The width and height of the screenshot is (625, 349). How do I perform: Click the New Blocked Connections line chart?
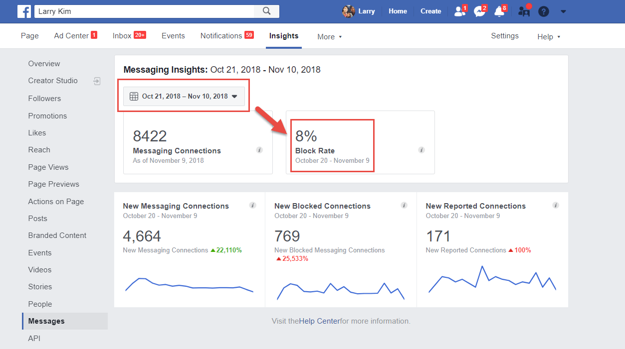click(x=341, y=291)
